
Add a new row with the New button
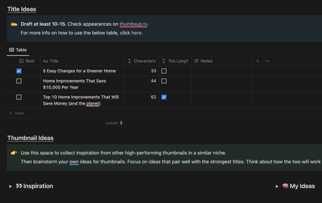coord(16,113)
